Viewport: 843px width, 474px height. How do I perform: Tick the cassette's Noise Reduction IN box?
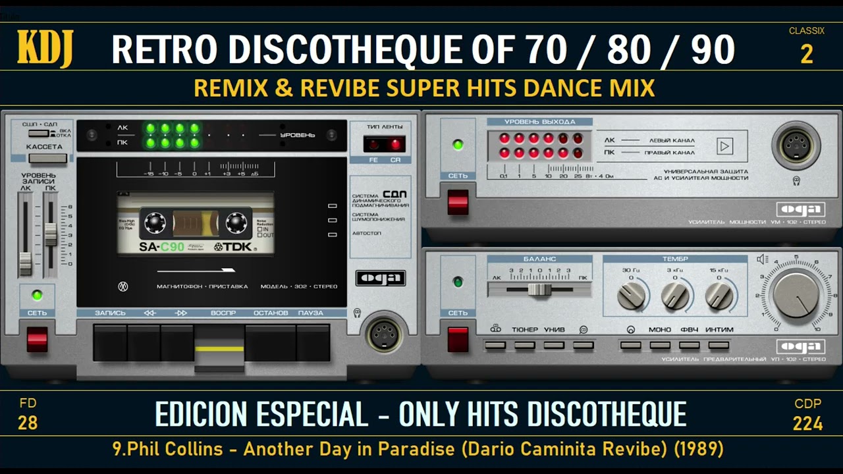(x=259, y=228)
